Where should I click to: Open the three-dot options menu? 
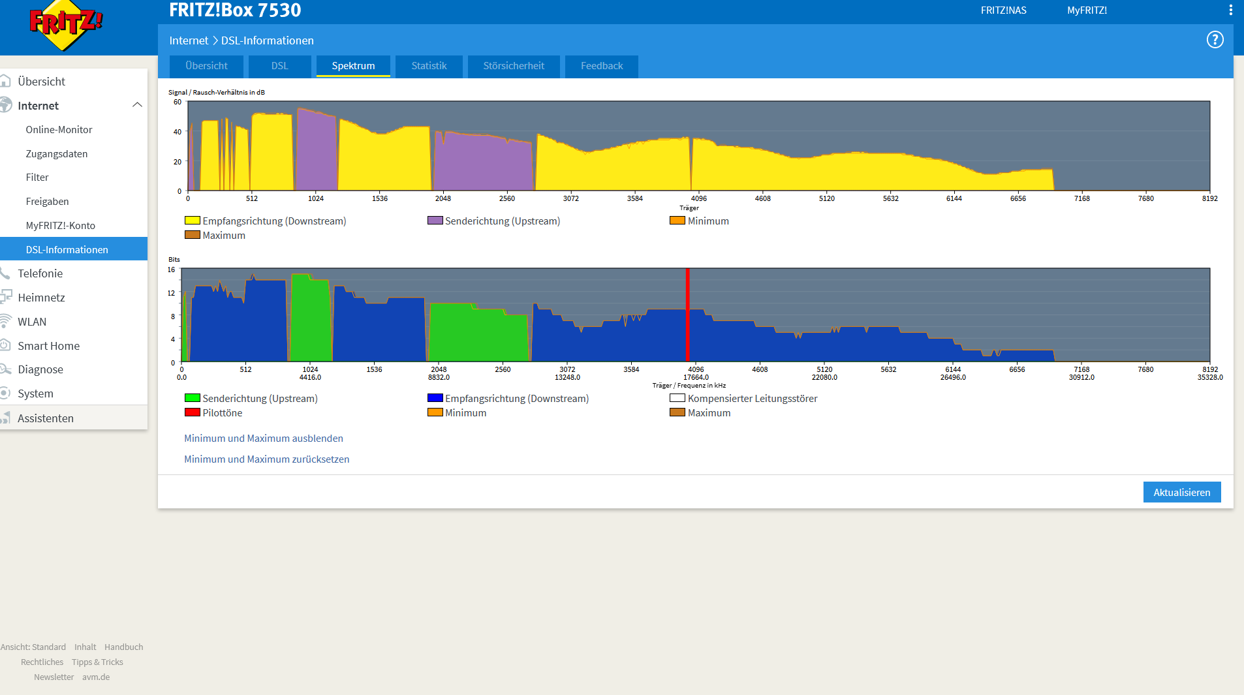1230,10
